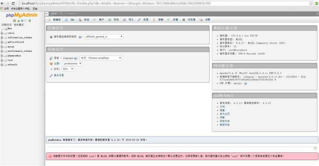Screen dimensions: 319x166
Task: Select mysql database name in tree
Action: pos(11,47)
